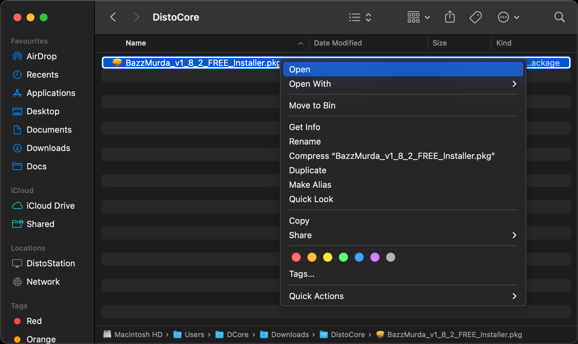Click the Search magnifier icon
578x344 pixels.
point(559,17)
